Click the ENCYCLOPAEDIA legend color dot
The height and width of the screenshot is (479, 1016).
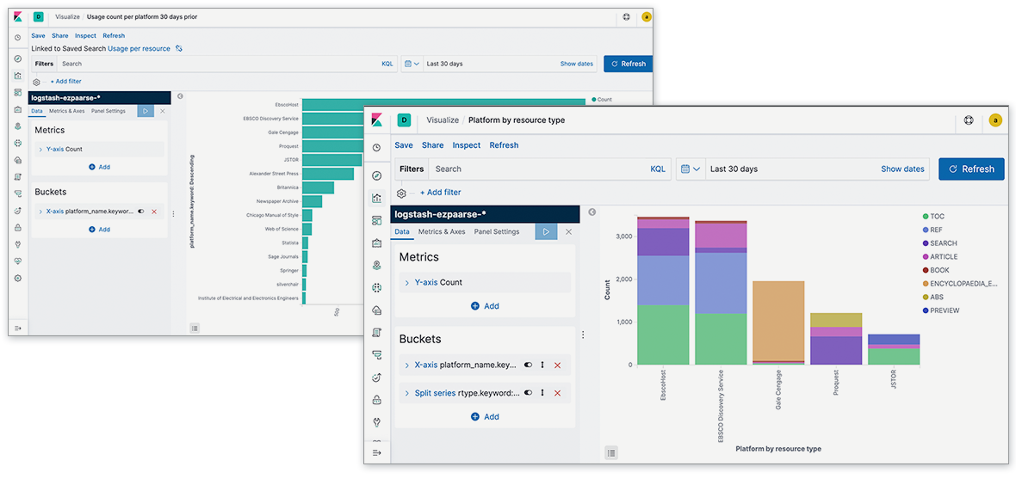pos(926,284)
